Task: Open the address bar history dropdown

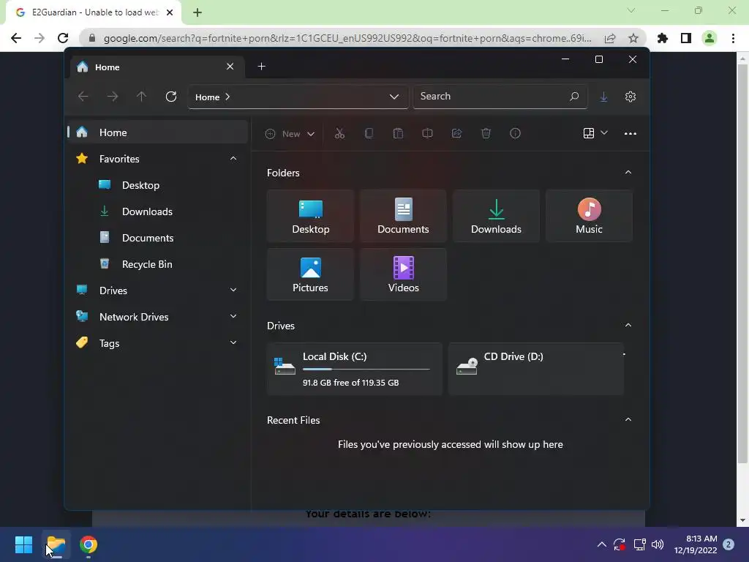Action: coord(394,97)
